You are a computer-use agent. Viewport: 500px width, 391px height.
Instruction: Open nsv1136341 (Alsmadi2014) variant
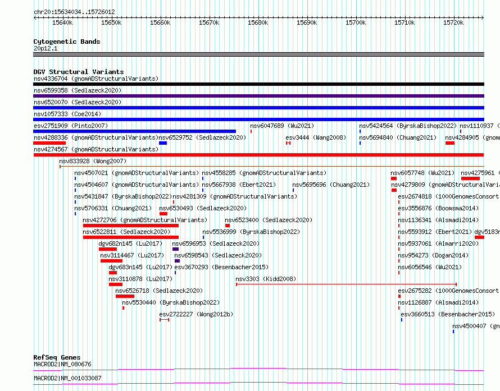click(438, 220)
